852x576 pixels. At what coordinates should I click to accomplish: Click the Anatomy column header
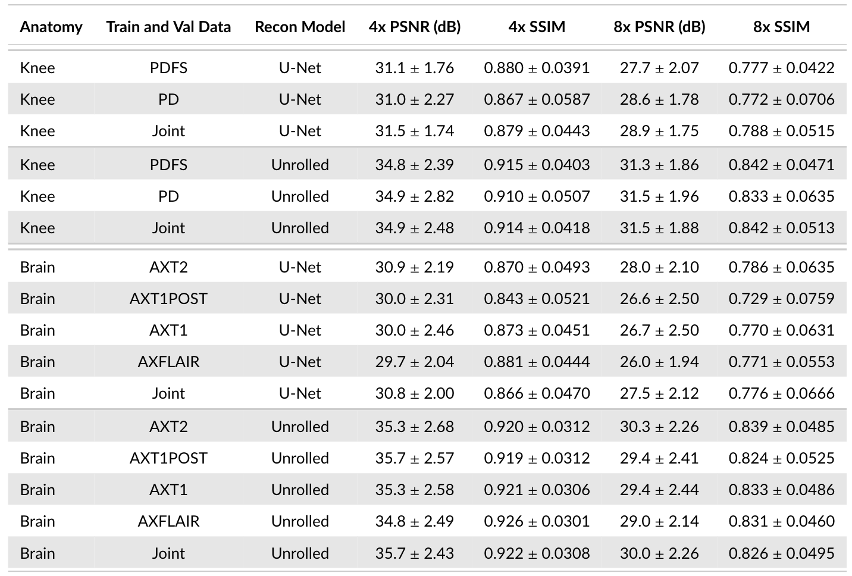click(51, 27)
